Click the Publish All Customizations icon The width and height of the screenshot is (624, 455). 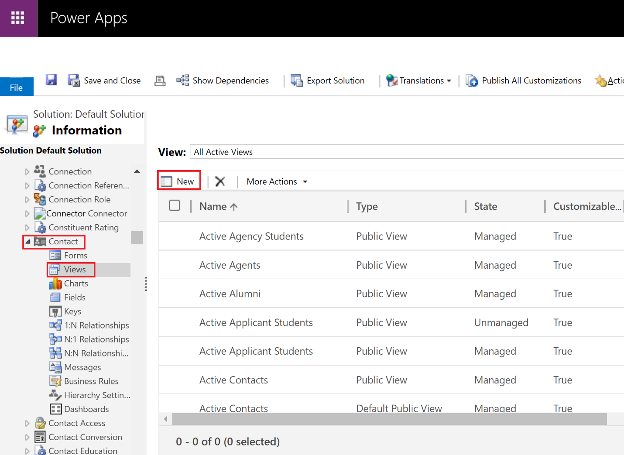click(472, 80)
